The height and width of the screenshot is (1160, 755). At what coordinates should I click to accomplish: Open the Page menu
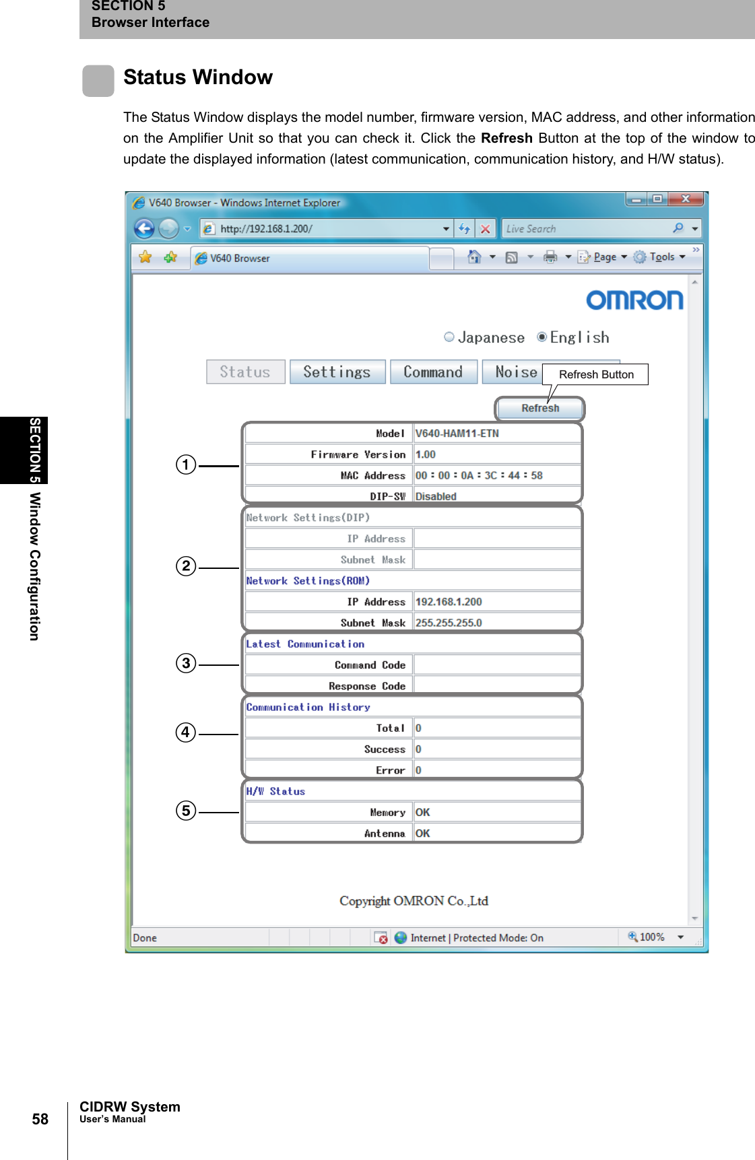pyautogui.click(x=602, y=257)
